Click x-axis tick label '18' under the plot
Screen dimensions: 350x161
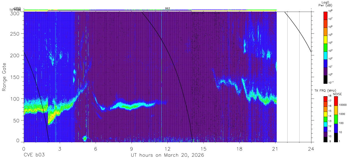(239, 149)
